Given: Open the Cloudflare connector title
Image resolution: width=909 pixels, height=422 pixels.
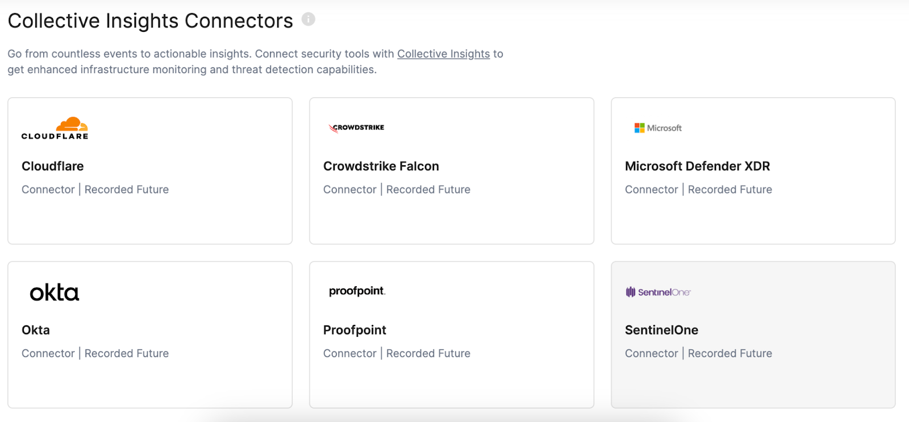Looking at the screenshot, I should point(53,166).
